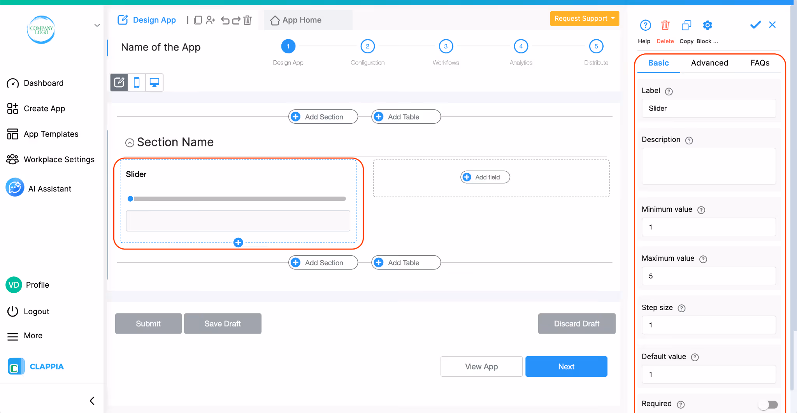The height and width of the screenshot is (413, 797).
Task: Click the Minimum value field
Action: 709,227
